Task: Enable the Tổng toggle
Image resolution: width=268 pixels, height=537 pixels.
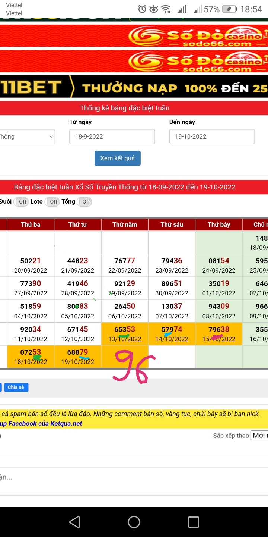Action: point(86,202)
